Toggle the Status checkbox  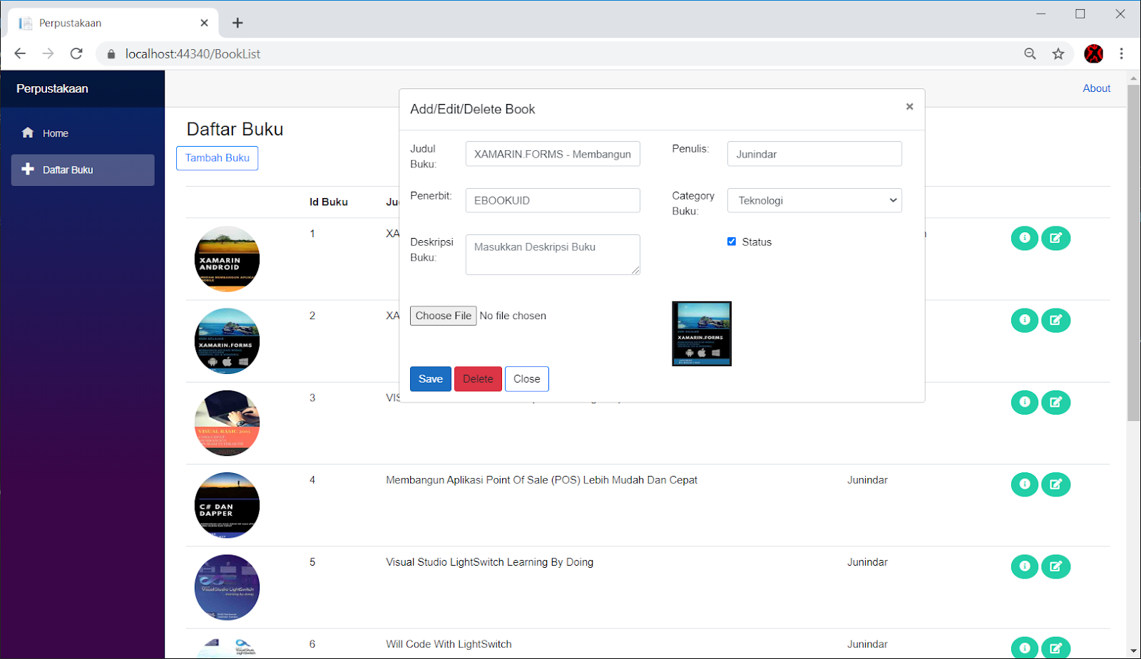[731, 242]
